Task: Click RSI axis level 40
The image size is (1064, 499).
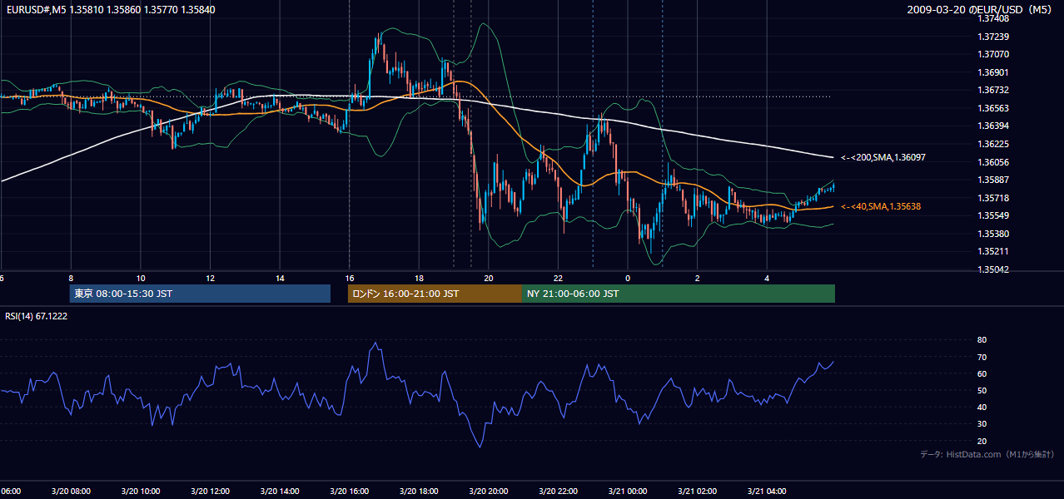Action: 982,407
